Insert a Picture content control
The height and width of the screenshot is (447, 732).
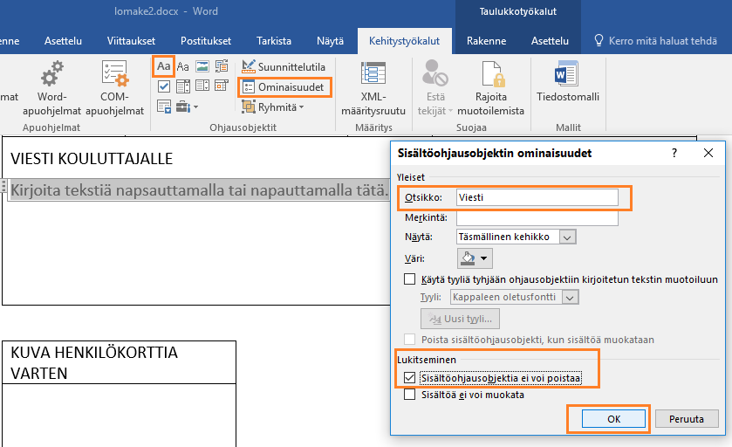click(202, 66)
